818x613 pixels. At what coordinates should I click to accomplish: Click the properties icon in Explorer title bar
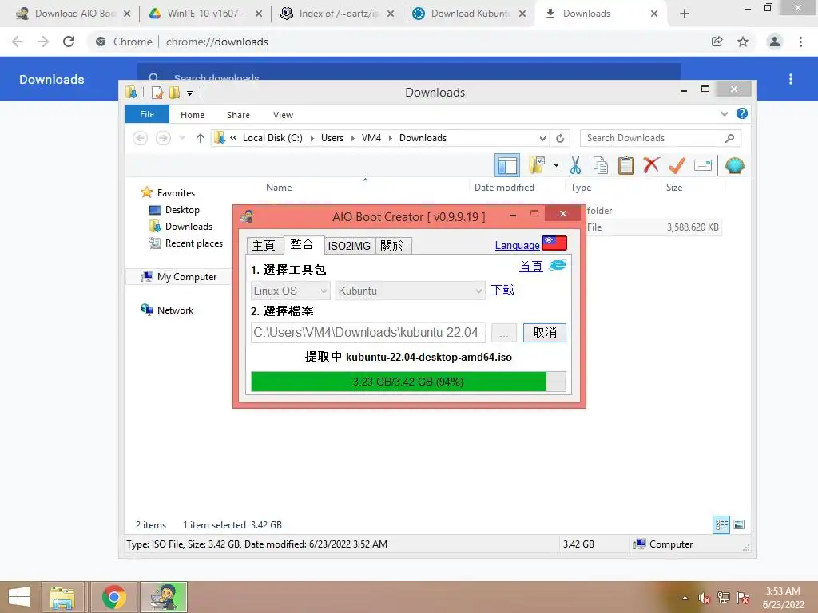157,93
